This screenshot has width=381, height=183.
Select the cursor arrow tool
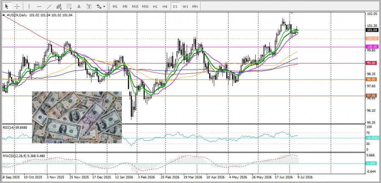pos(7,7)
